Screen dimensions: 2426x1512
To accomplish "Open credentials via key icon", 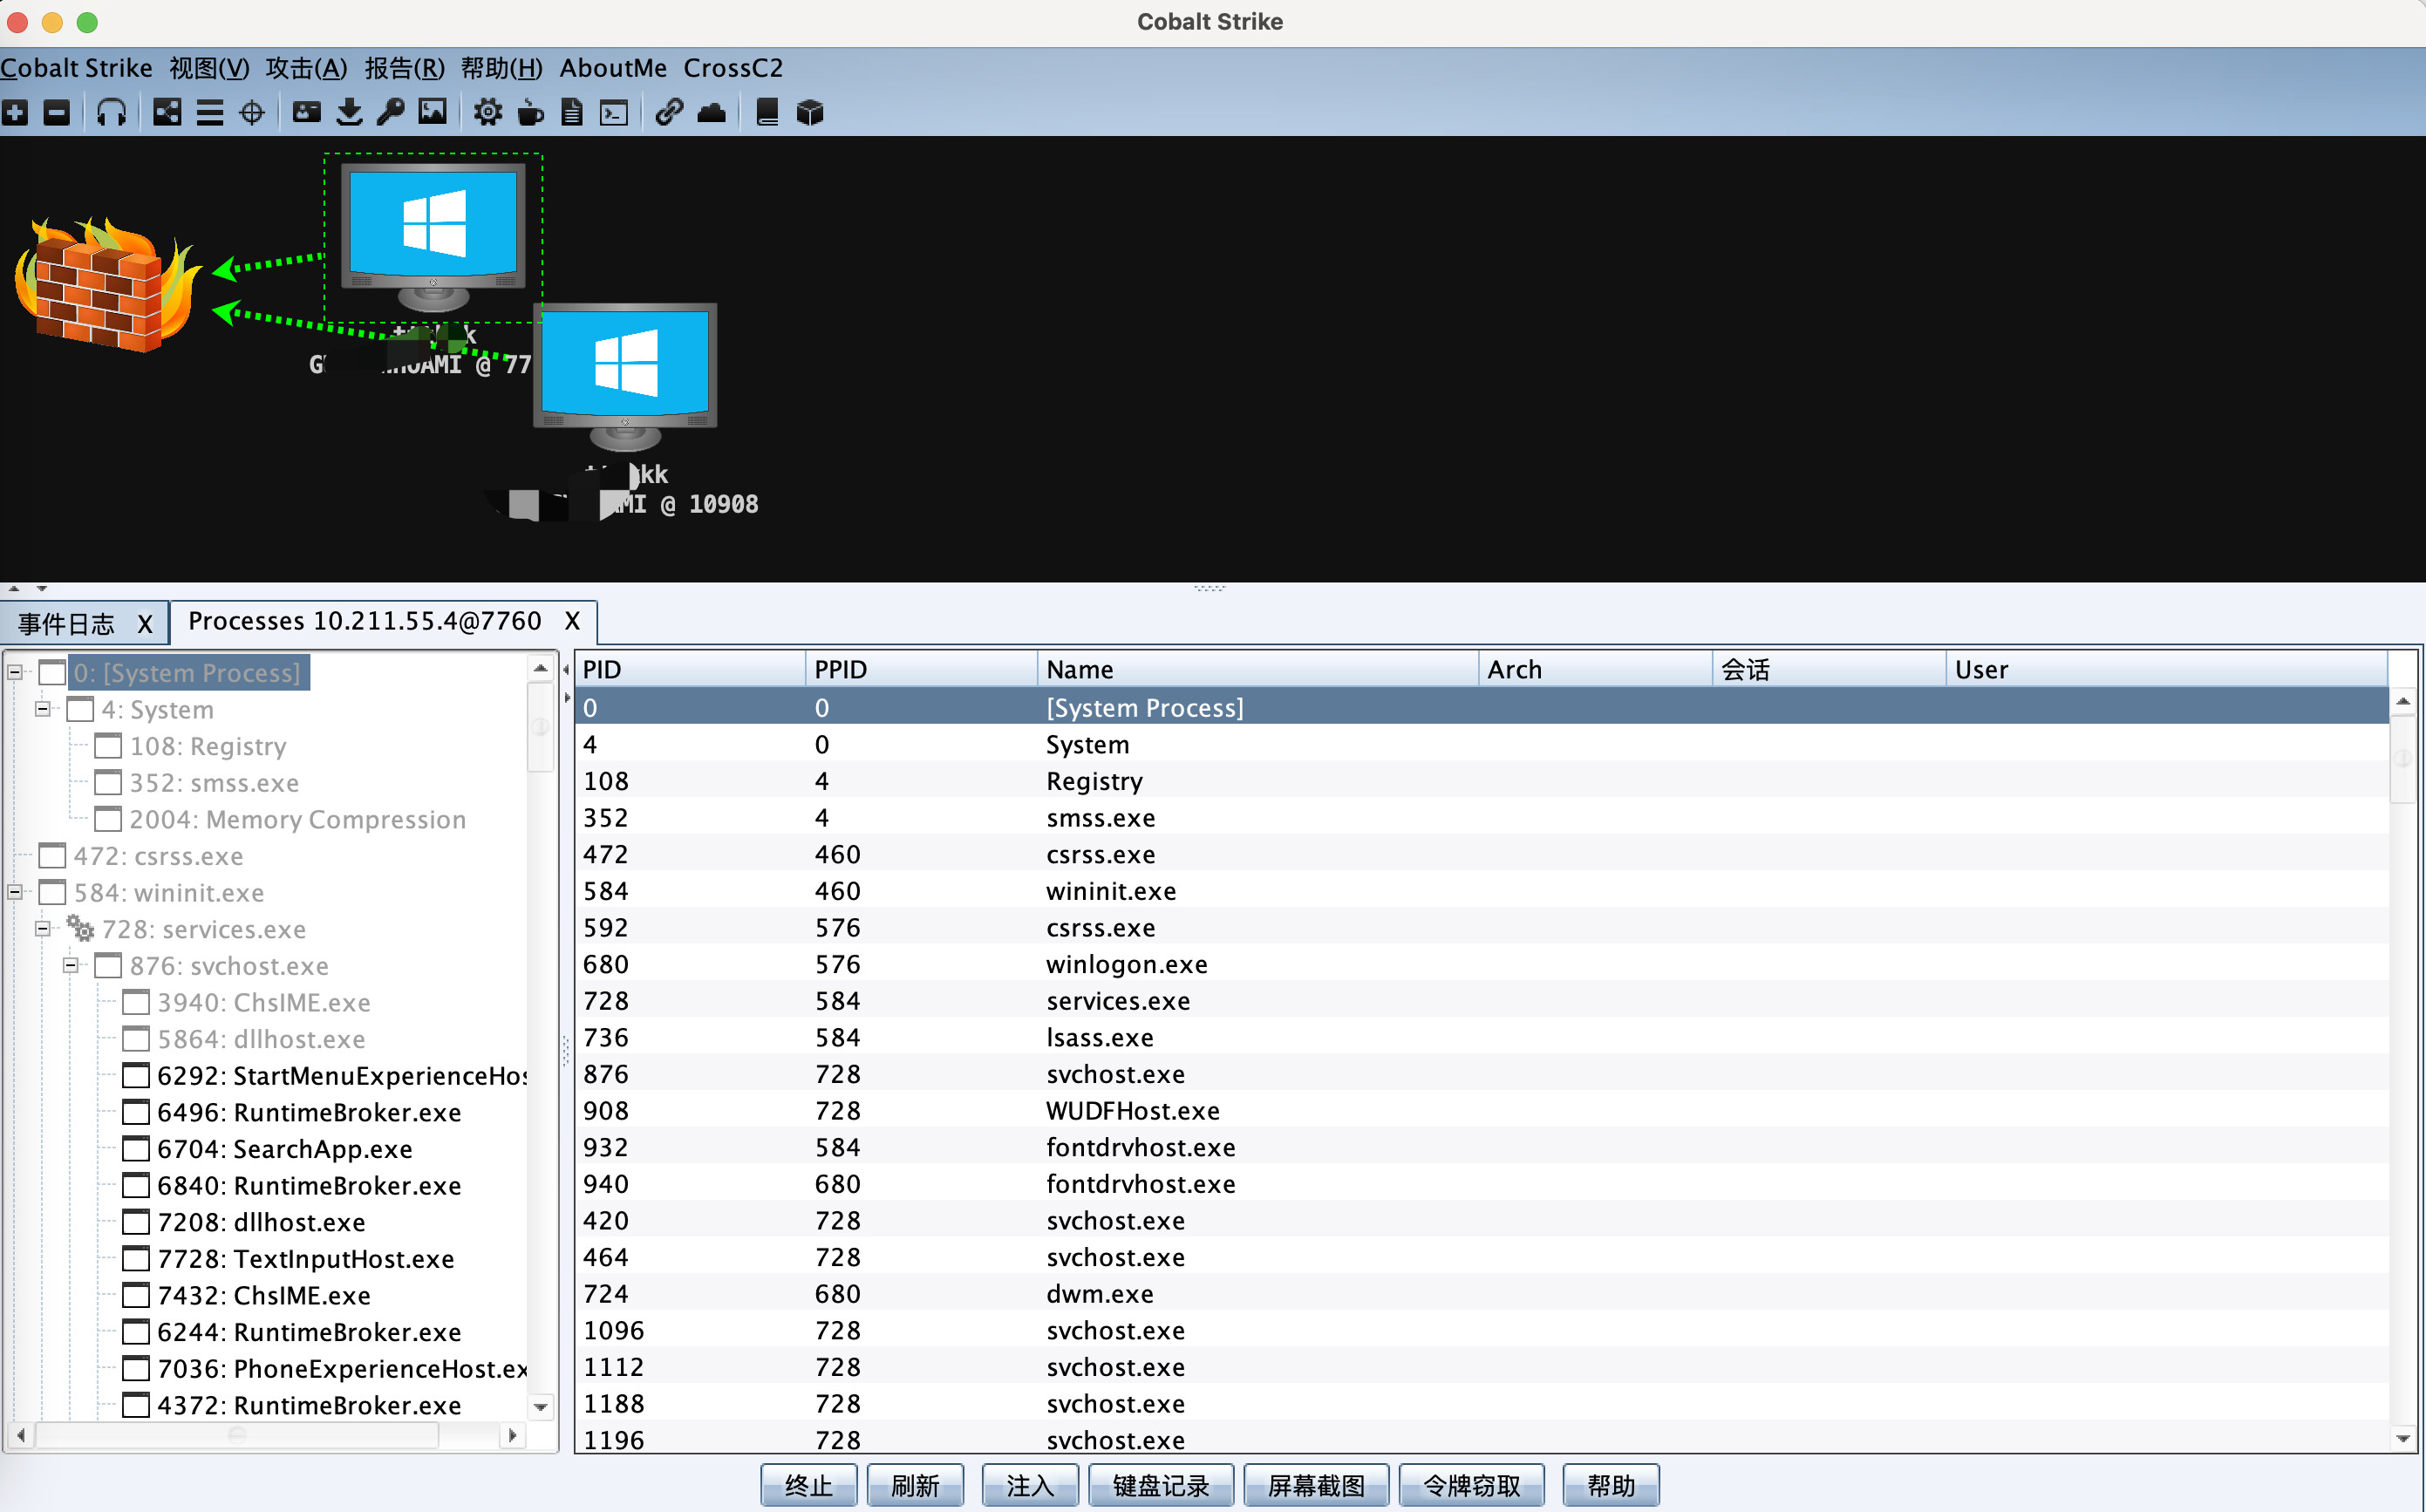I will pyautogui.click(x=390, y=112).
